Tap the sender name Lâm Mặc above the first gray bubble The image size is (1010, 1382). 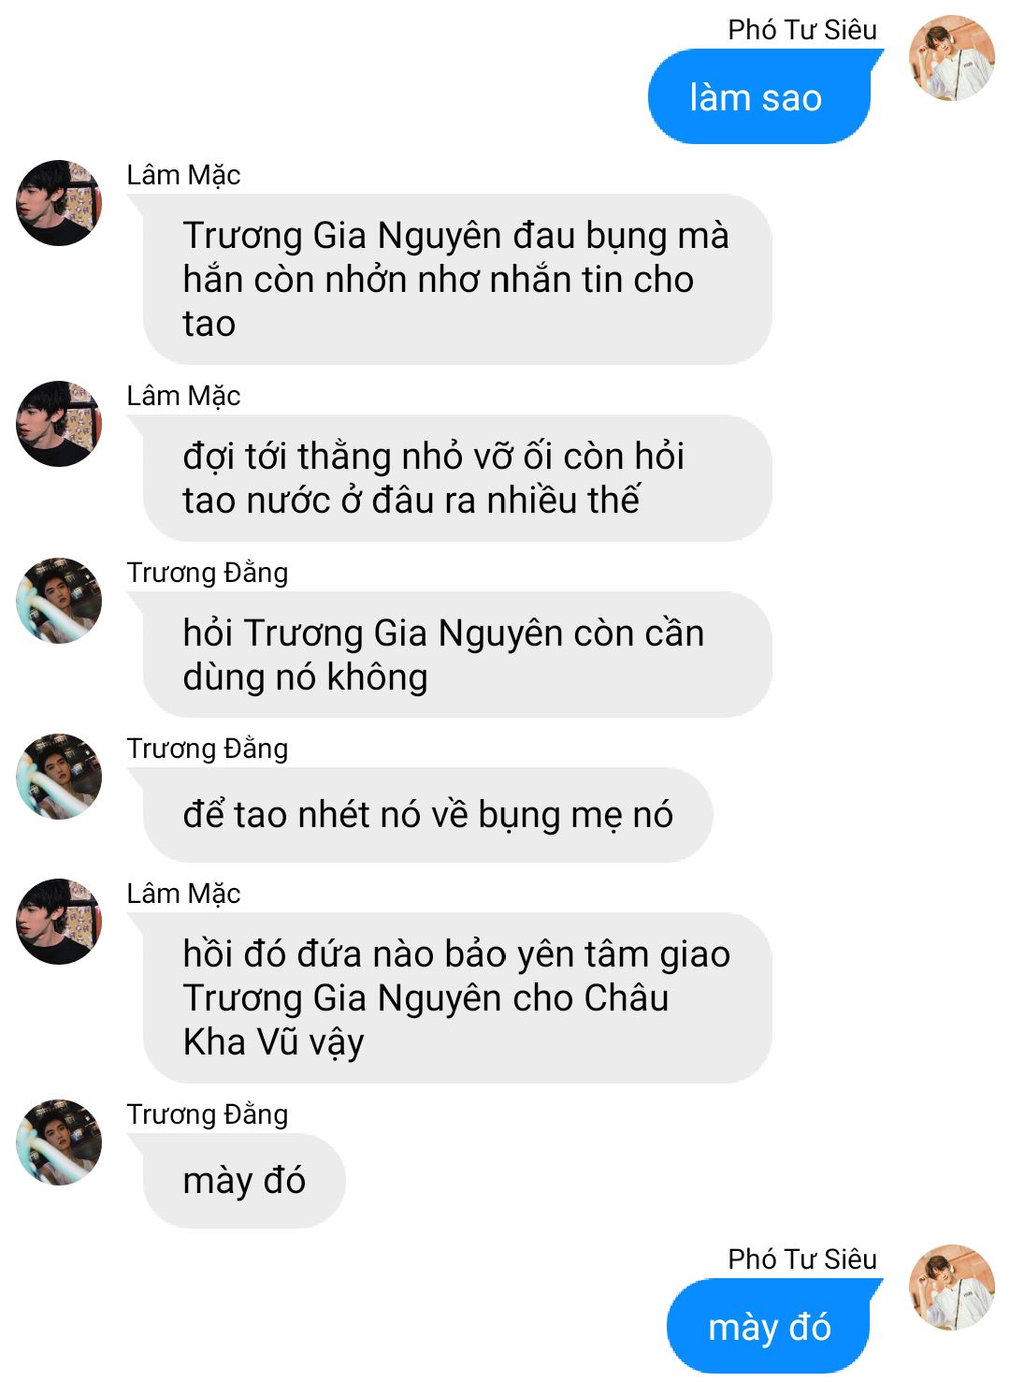(183, 175)
